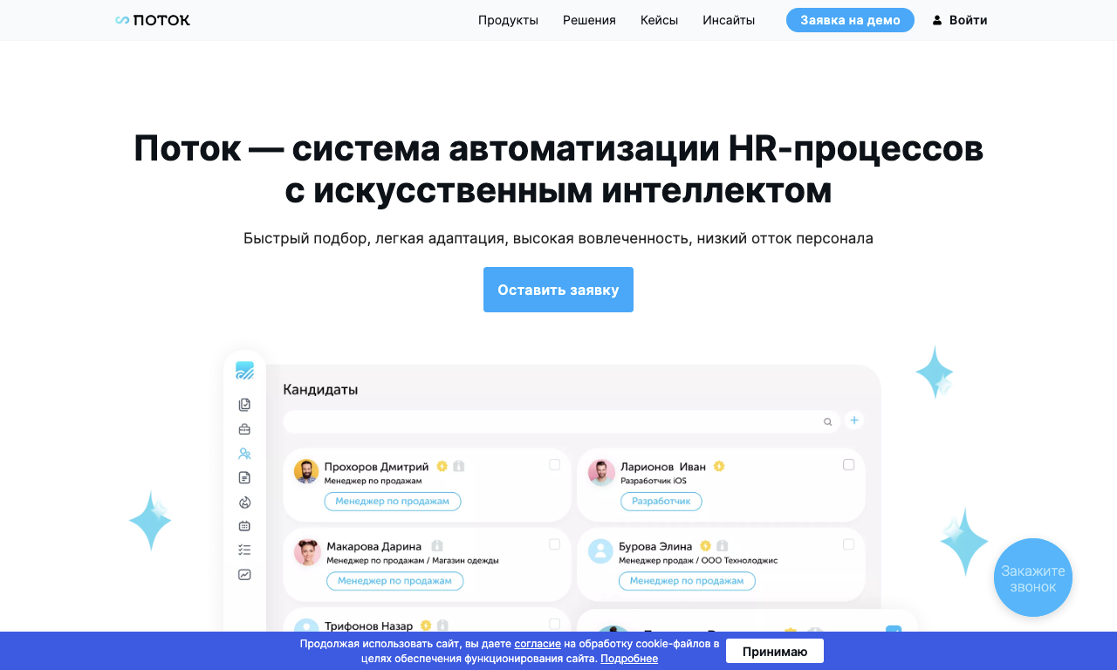Image resolution: width=1117 pixels, height=670 pixels.
Task: Open the Инсайты menu
Action: tap(729, 20)
